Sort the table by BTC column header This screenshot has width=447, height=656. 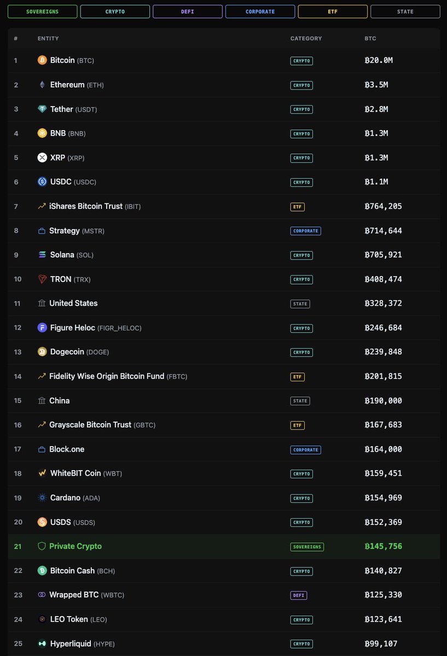coord(370,38)
